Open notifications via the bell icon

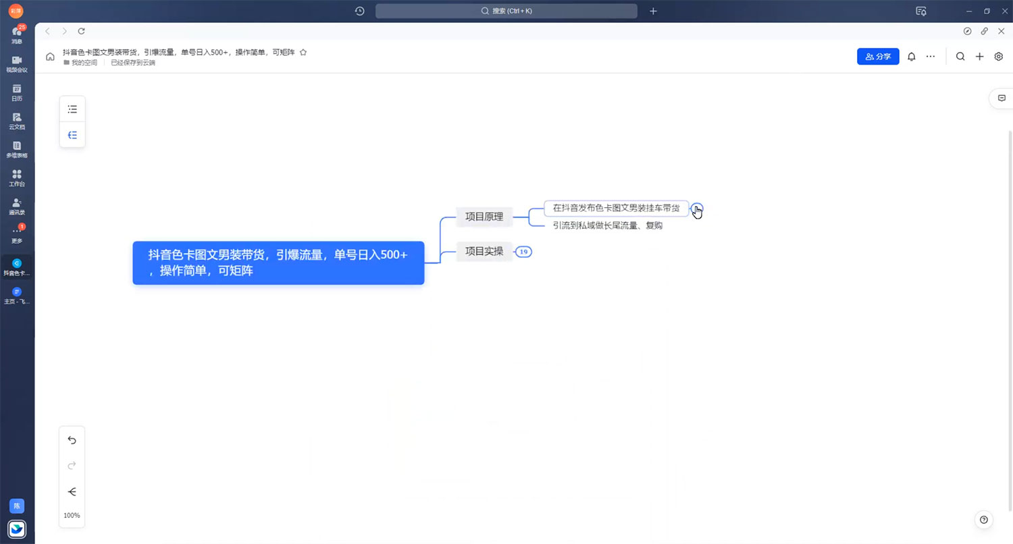tap(911, 57)
